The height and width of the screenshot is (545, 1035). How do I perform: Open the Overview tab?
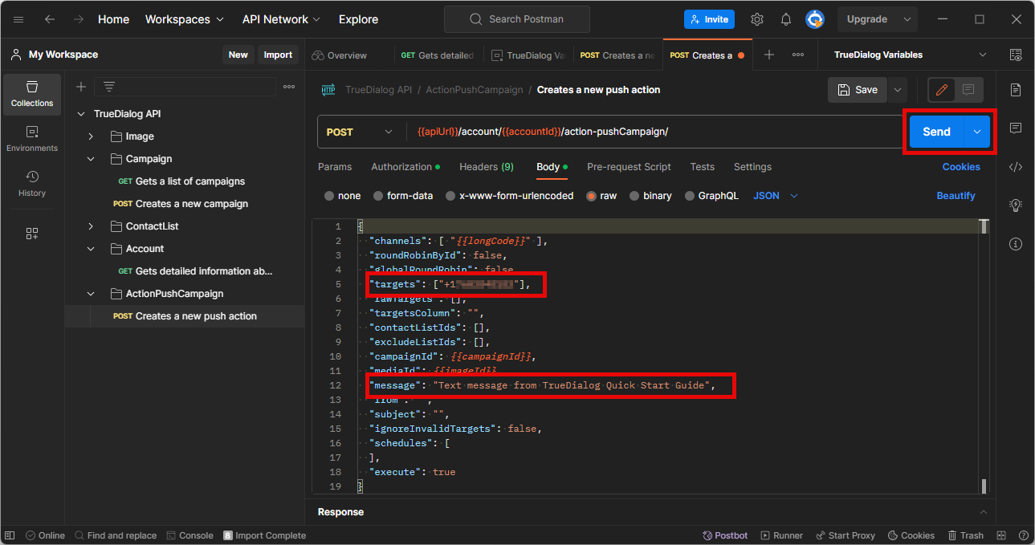click(340, 55)
